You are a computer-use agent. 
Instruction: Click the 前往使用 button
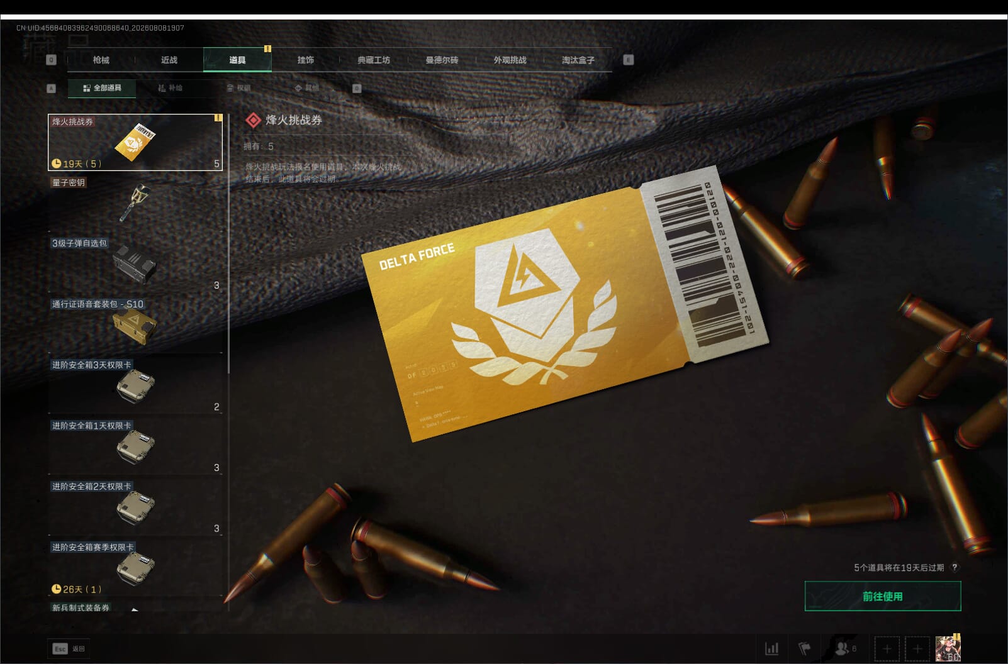tap(883, 596)
